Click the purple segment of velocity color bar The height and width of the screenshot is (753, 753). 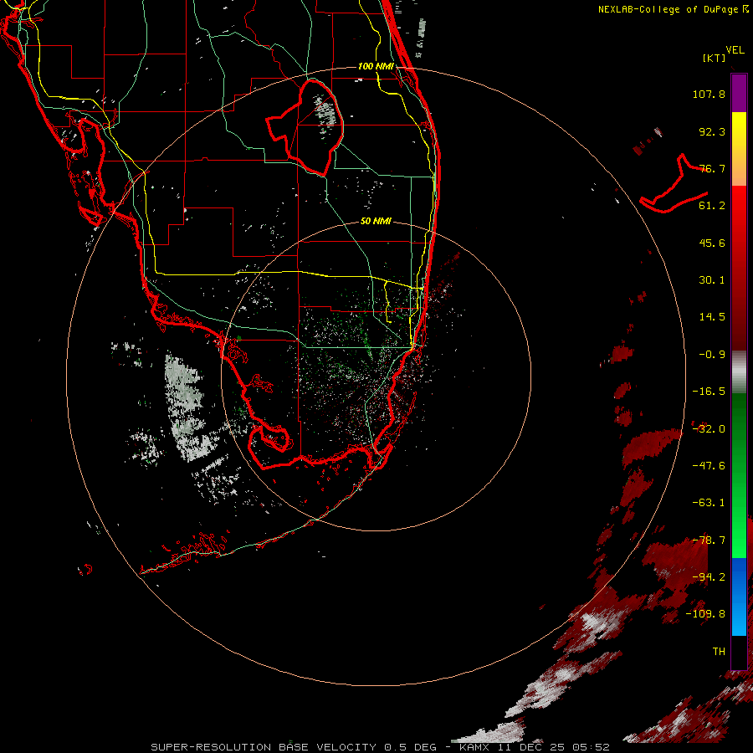click(739, 93)
